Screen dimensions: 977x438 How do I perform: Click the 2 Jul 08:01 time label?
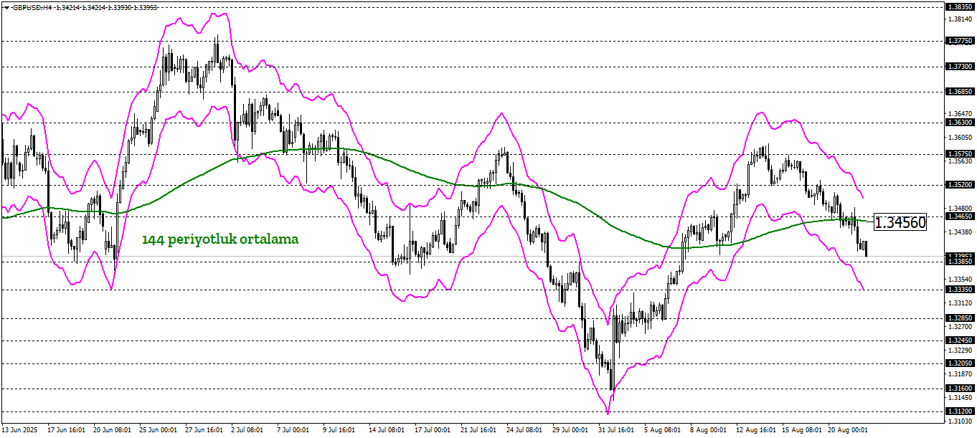coord(247,430)
